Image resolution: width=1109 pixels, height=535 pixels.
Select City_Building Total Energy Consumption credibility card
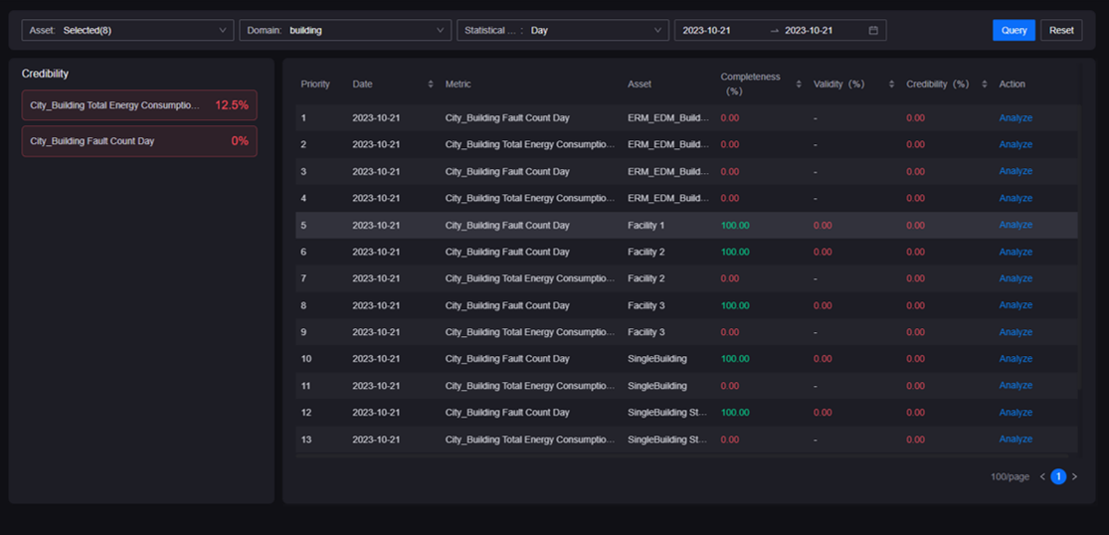139,105
